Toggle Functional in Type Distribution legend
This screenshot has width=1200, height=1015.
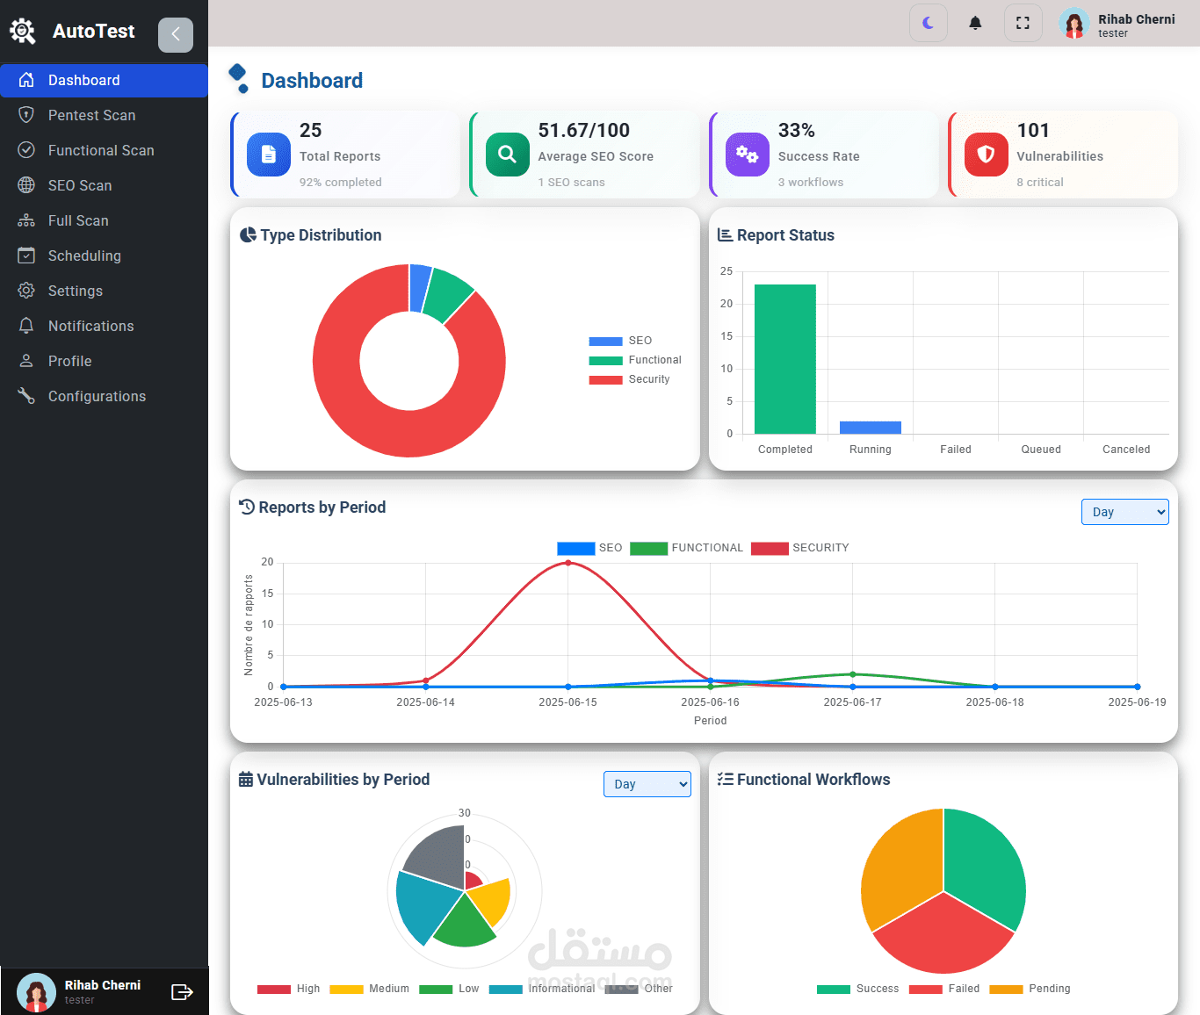tap(635, 360)
